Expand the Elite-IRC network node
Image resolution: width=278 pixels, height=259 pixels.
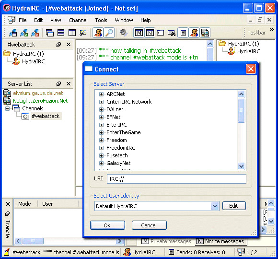[101, 125]
